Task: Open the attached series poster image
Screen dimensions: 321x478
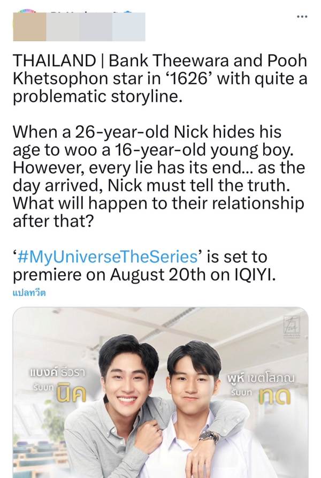Action: point(160,392)
